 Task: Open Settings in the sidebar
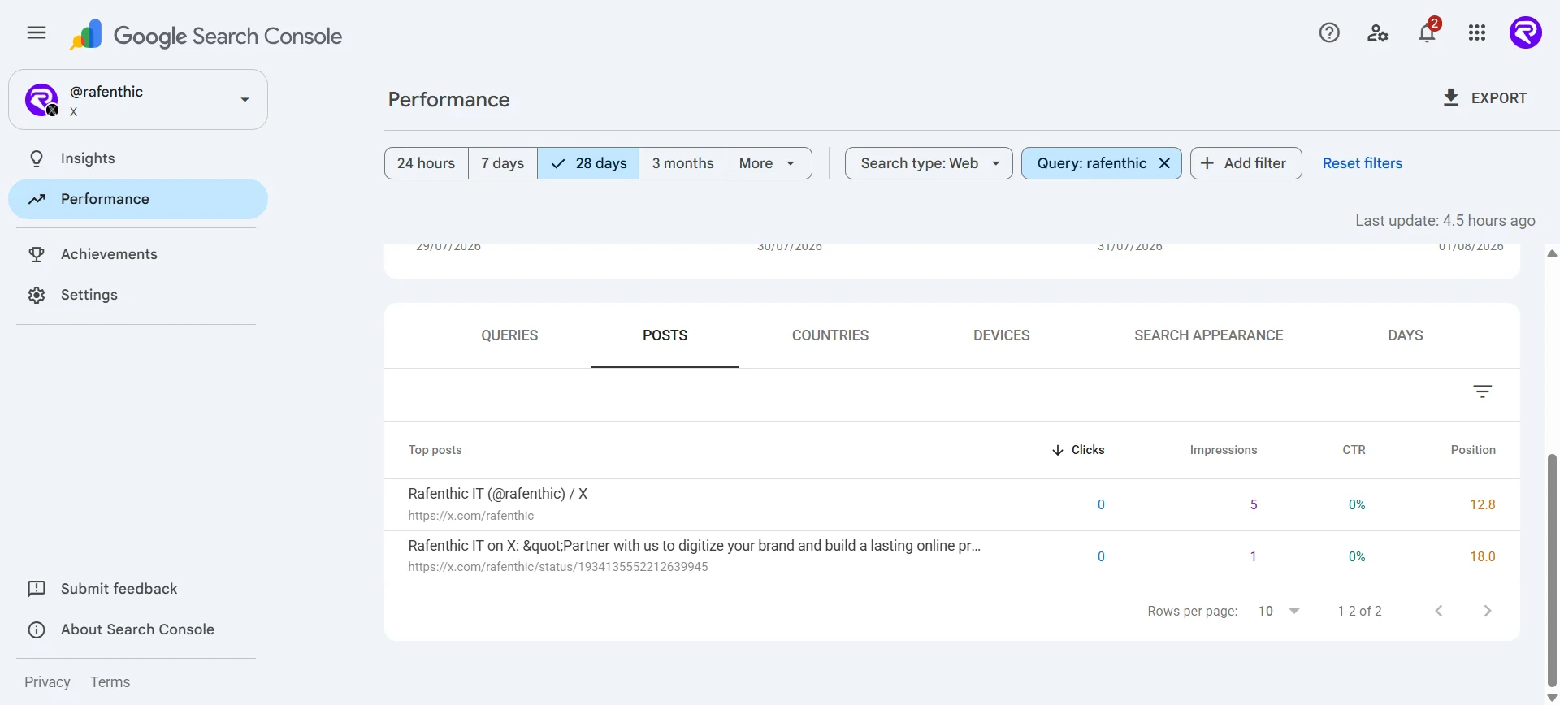click(138, 295)
